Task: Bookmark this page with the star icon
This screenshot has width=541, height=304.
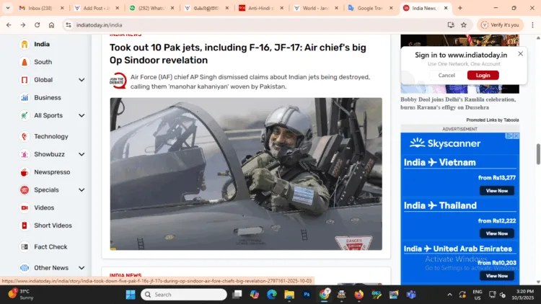Action: click(463, 24)
